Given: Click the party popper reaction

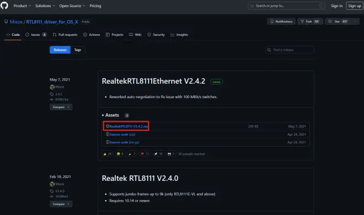Looking at the screenshot, I should [x=132, y=154].
